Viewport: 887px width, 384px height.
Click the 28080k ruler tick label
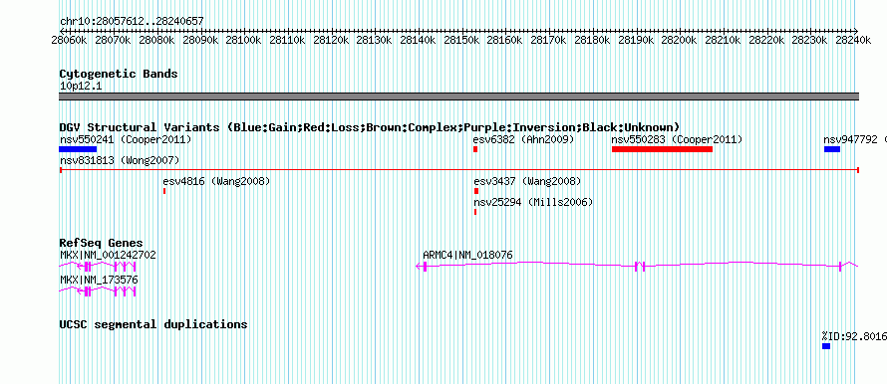point(156,41)
